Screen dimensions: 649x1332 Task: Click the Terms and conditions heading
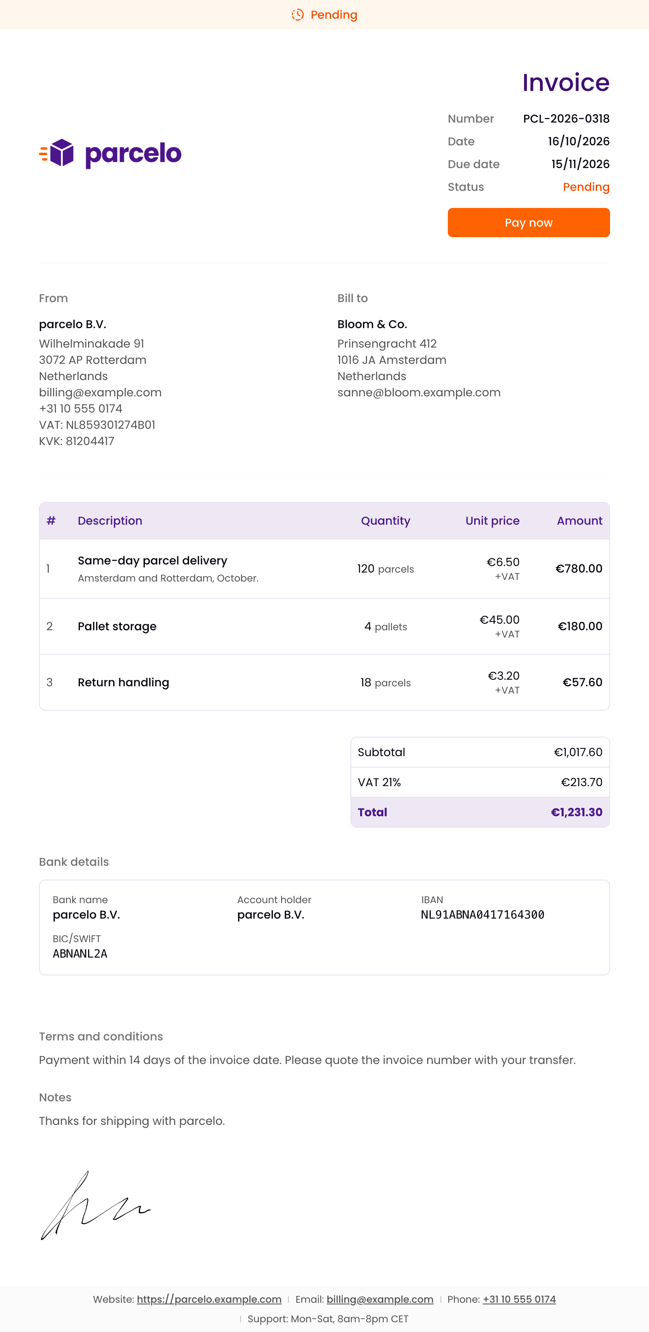101,1036
